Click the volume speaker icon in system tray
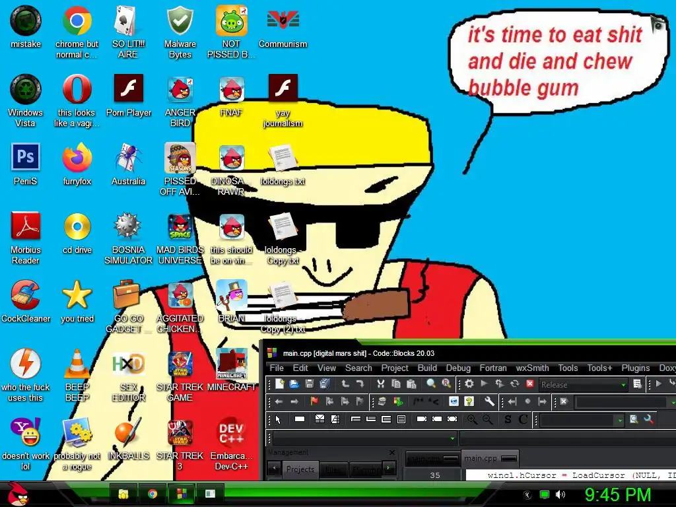This screenshot has width=676, height=507. coord(560,494)
